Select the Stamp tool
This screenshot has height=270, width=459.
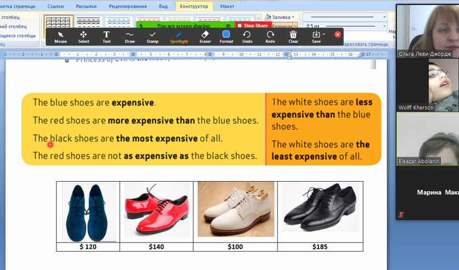click(x=152, y=37)
